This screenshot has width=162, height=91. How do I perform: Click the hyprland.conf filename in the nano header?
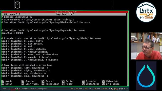65,14
